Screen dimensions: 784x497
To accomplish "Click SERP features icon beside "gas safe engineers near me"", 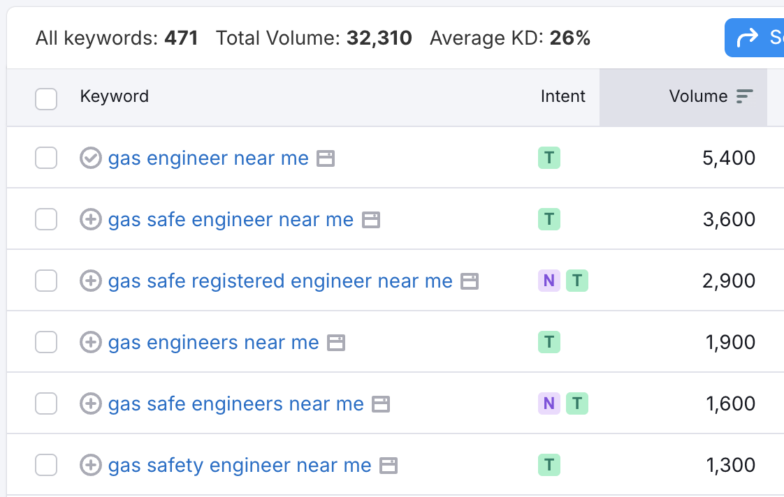I will 380,403.
